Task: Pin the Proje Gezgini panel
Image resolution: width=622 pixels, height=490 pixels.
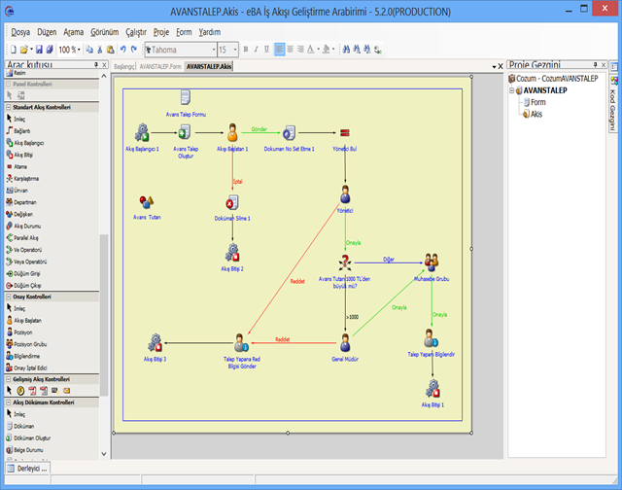Action: [x=595, y=64]
